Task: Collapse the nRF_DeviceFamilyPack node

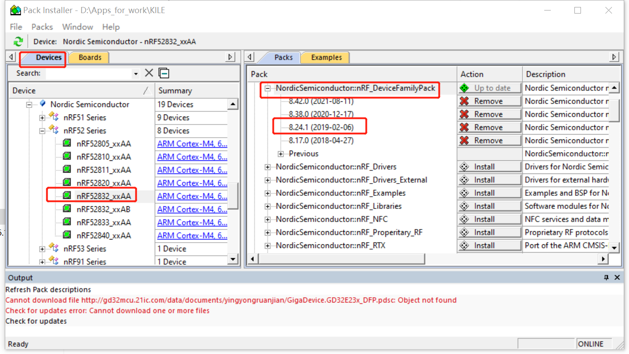Action: pos(268,88)
